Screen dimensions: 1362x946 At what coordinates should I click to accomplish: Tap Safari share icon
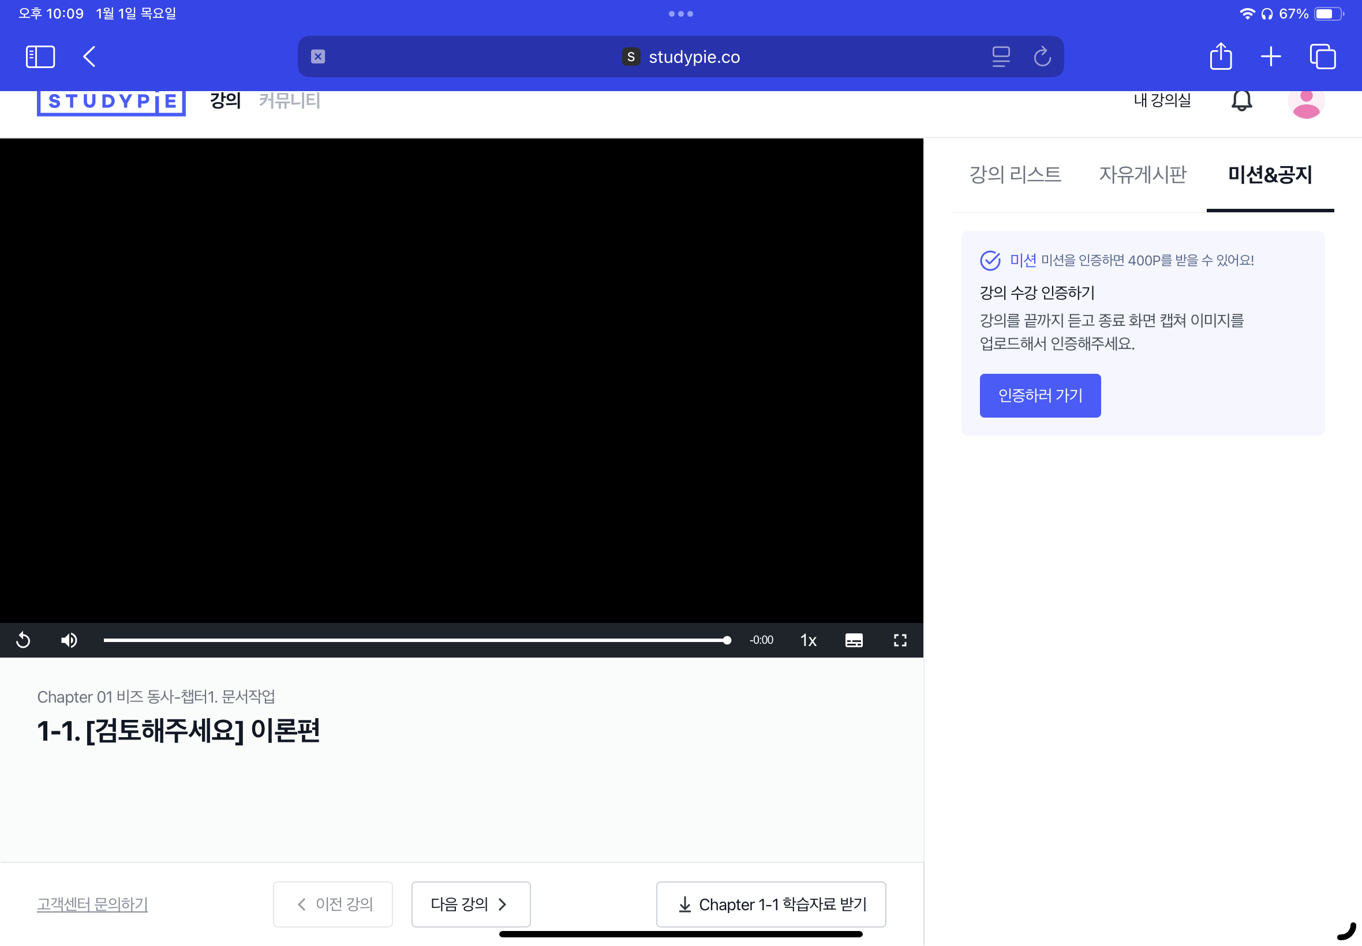coord(1220,57)
